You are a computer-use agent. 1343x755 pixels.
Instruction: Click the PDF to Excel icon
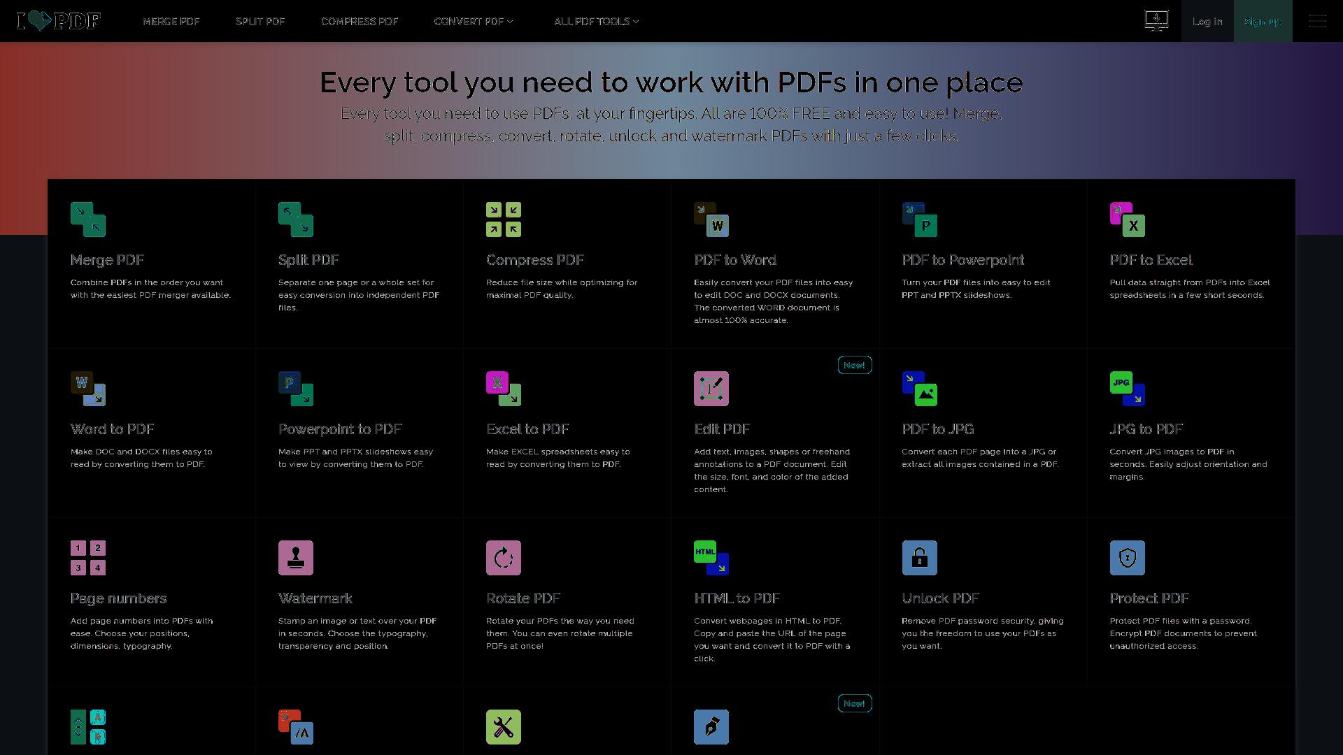click(x=1128, y=220)
